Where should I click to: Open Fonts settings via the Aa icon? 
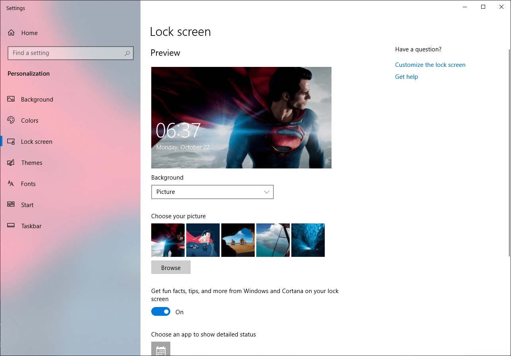[x=11, y=184]
